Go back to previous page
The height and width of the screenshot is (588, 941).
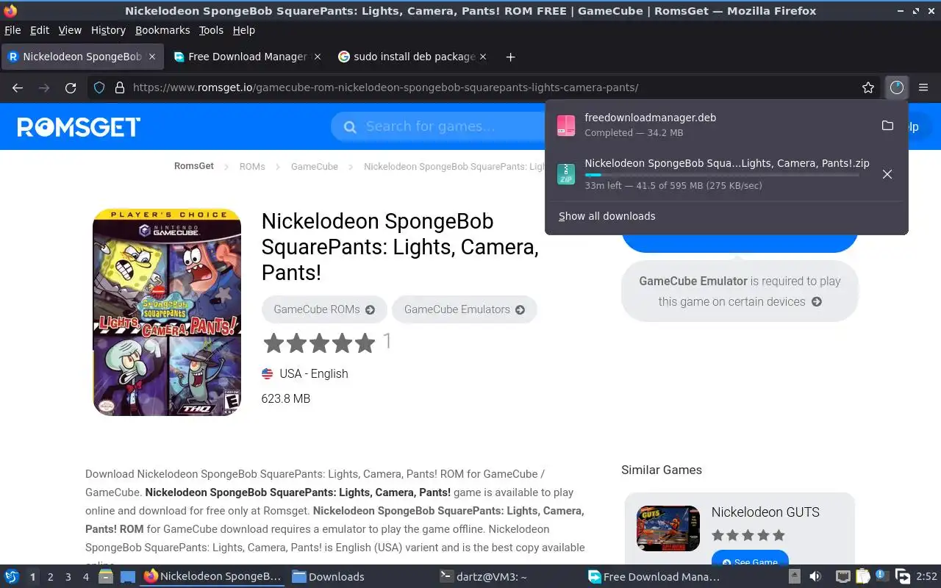18,87
